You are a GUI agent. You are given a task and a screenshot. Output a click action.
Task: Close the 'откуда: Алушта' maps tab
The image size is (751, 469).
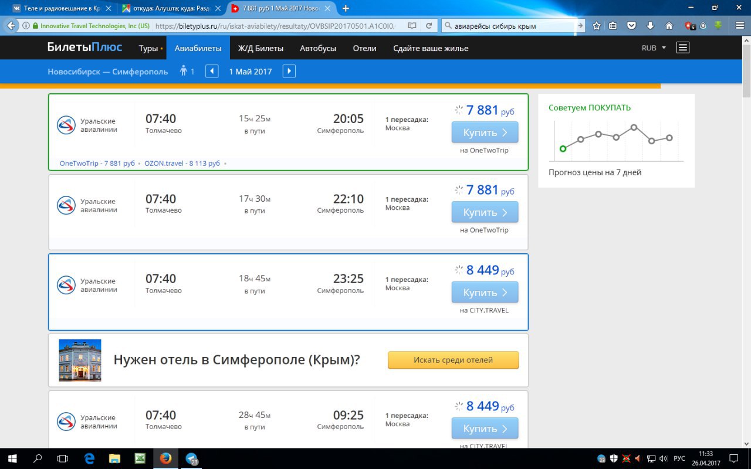(218, 9)
